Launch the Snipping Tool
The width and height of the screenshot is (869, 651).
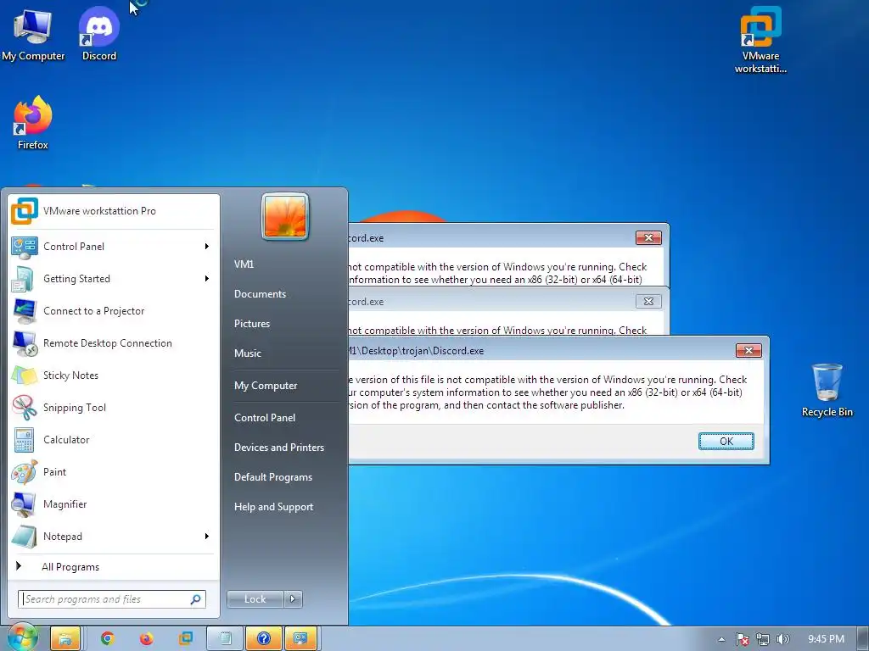click(x=113, y=408)
